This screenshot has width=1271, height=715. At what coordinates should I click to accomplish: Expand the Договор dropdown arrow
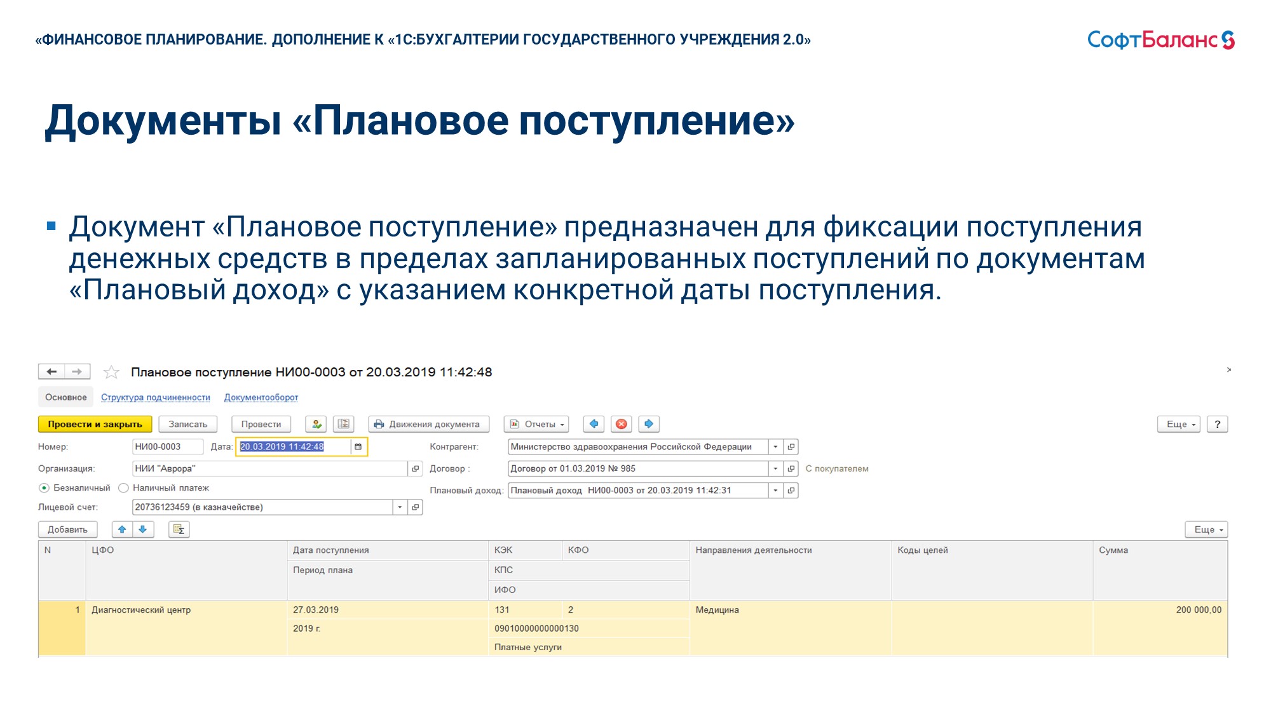[x=775, y=468]
